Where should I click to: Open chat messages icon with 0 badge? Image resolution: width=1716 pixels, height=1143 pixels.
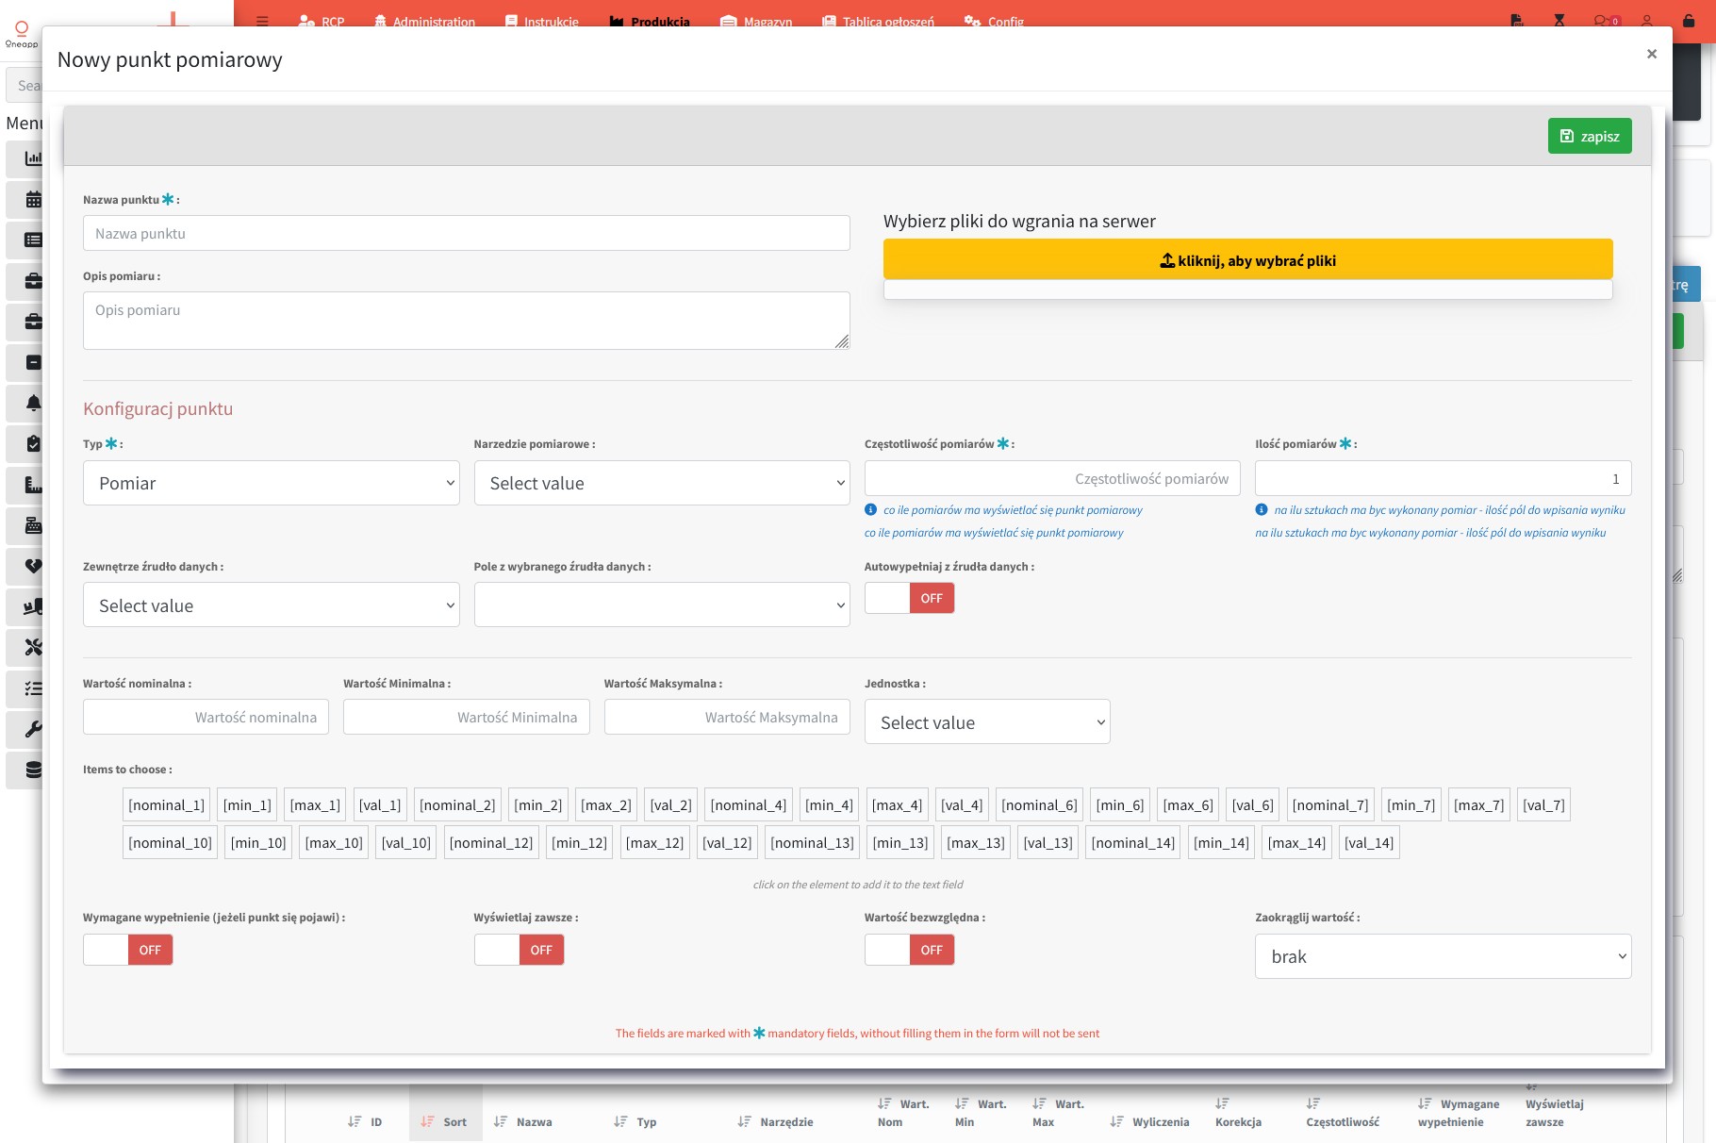pos(1606,21)
